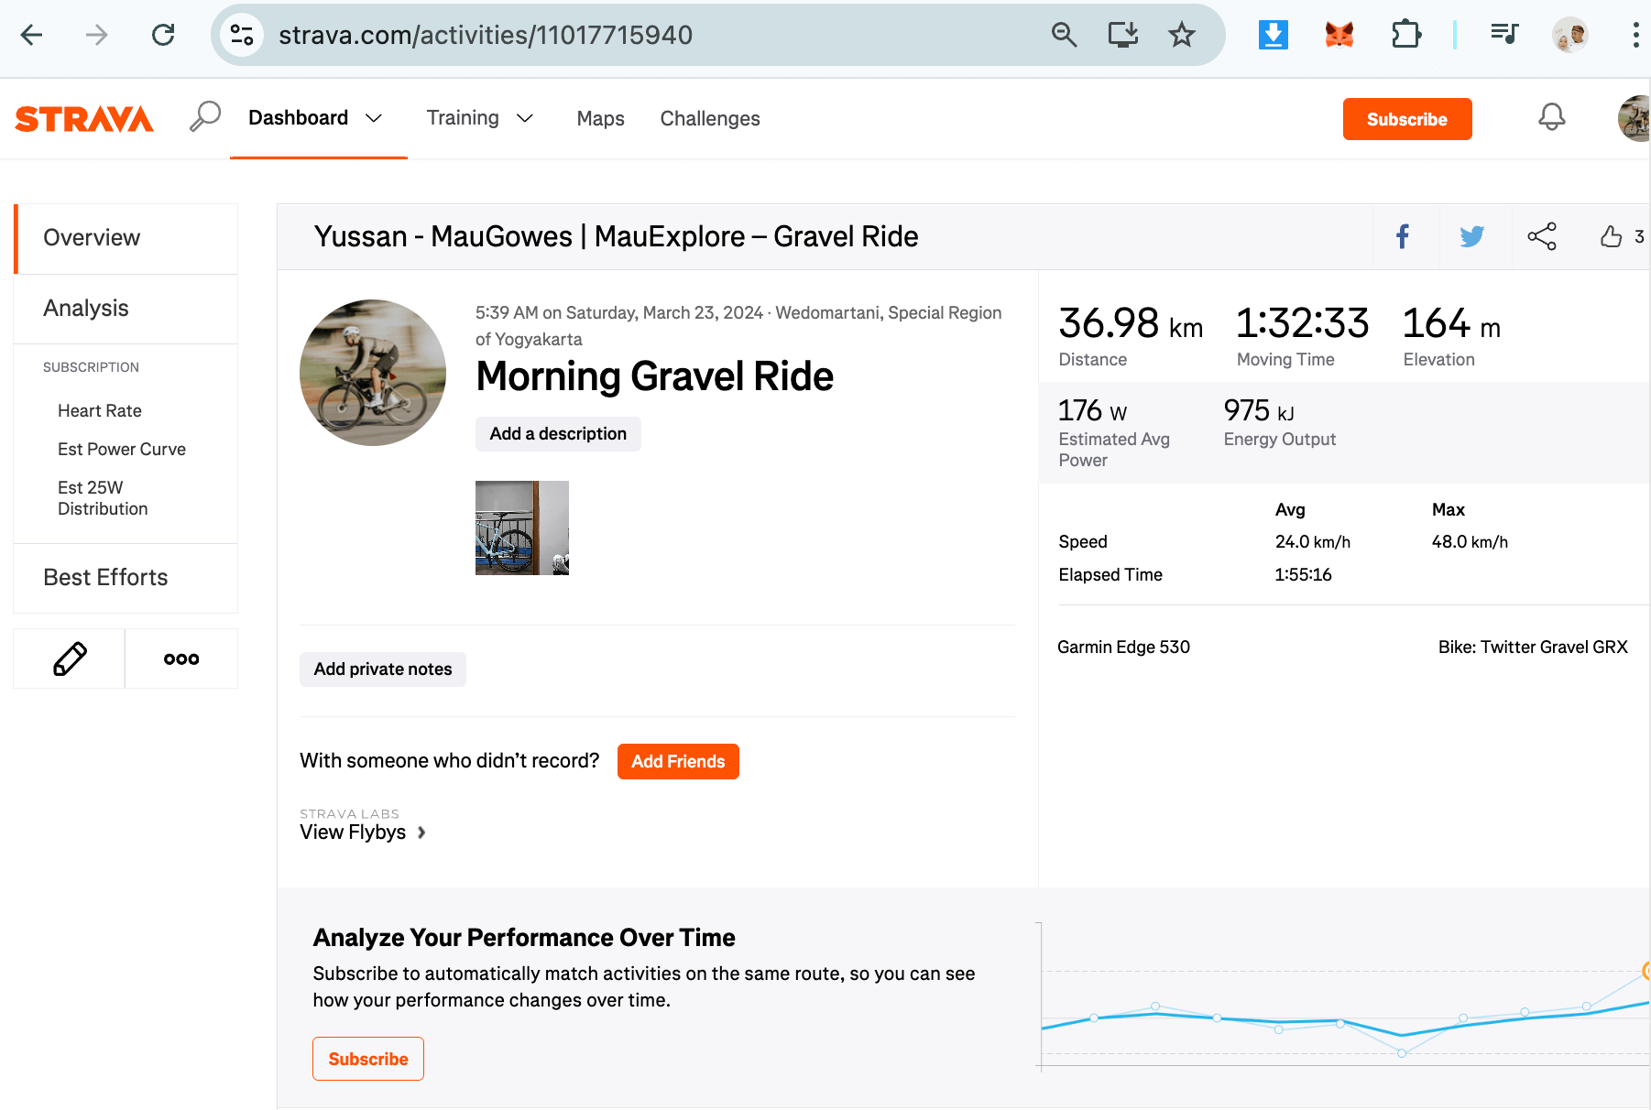Share activity on Facebook
The width and height of the screenshot is (1651, 1110).
[x=1403, y=236]
